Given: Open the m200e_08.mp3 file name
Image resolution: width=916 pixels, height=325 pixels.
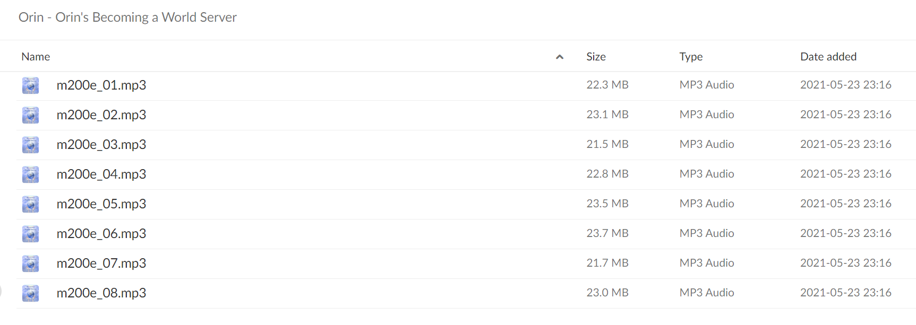Looking at the screenshot, I should click(x=101, y=293).
